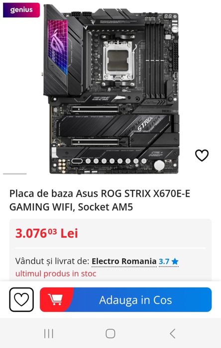
Task: Go back with Android back arrow
Action: (x=173, y=334)
